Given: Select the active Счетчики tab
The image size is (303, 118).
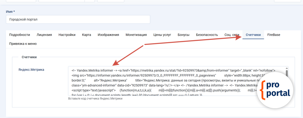Looking at the screenshot, I should 253,35.
